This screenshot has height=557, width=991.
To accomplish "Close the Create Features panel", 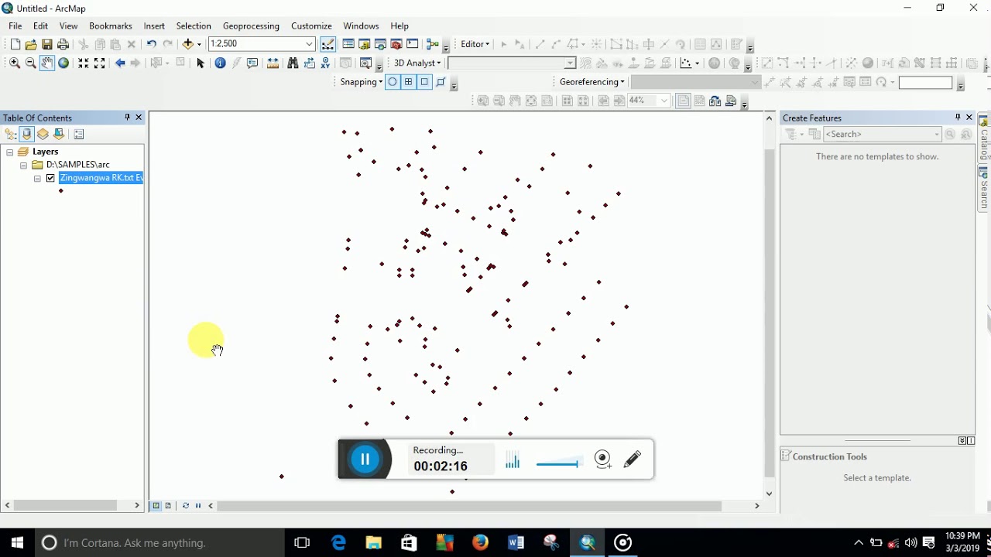I will point(969,118).
